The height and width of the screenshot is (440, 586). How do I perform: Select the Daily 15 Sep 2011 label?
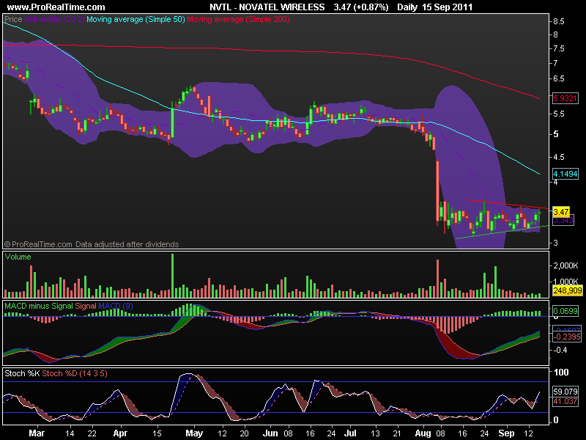pyautogui.click(x=434, y=7)
